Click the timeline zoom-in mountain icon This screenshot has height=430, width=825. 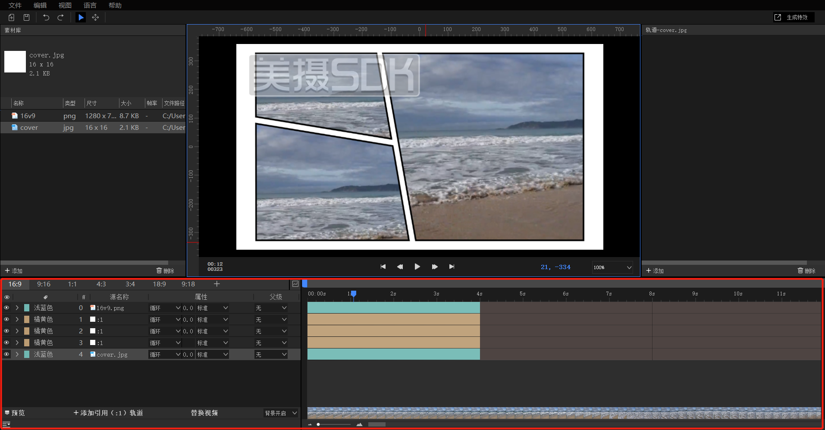tap(360, 424)
